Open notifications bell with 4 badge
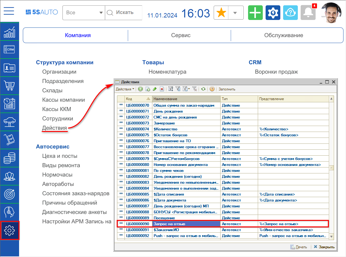The image size is (346, 257). tap(308, 13)
